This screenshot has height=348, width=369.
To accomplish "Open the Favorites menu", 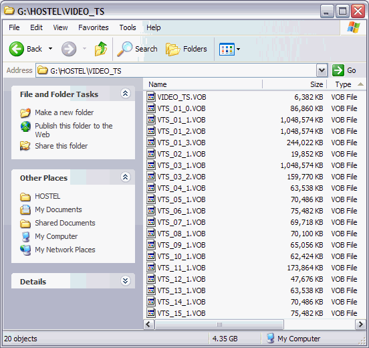I will [x=94, y=27].
